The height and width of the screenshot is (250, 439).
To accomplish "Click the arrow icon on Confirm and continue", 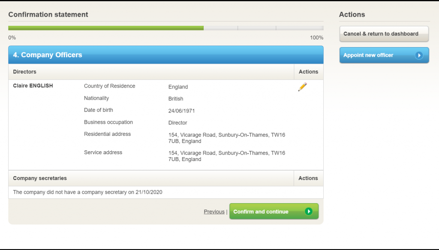I will (x=308, y=211).
